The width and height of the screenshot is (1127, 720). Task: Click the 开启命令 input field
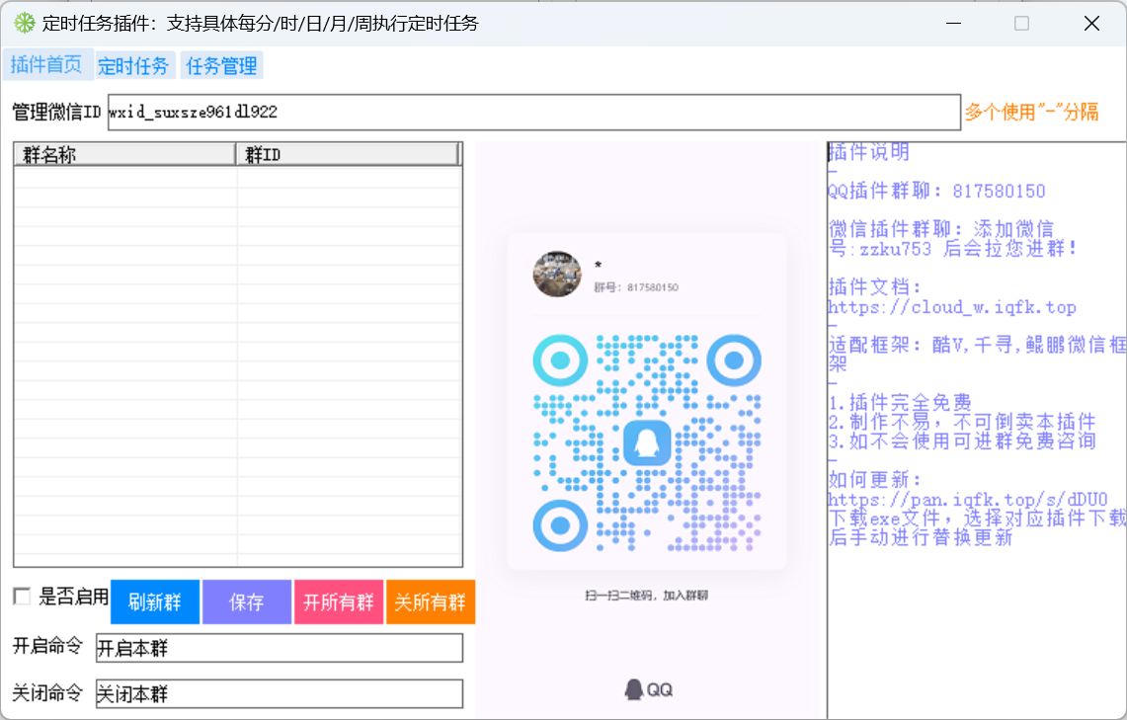[x=277, y=648]
